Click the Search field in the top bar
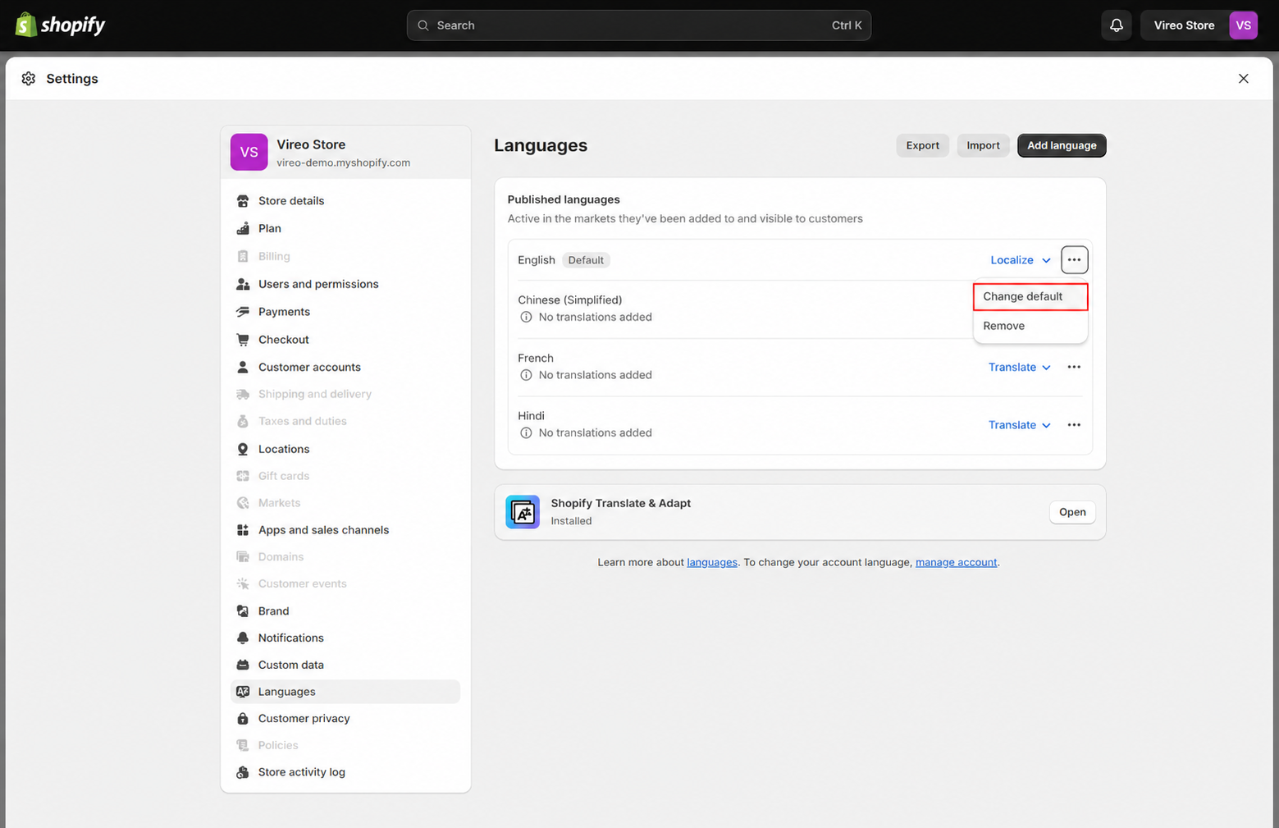The height and width of the screenshot is (828, 1279). (639, 25)
